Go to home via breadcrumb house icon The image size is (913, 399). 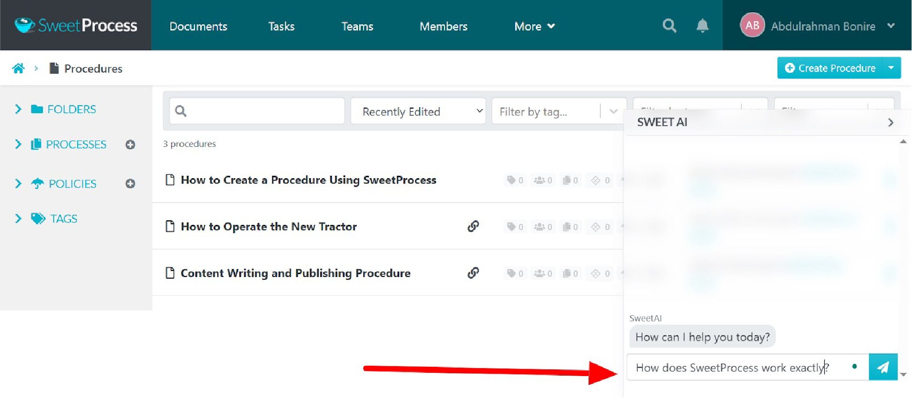coord(18,68)
